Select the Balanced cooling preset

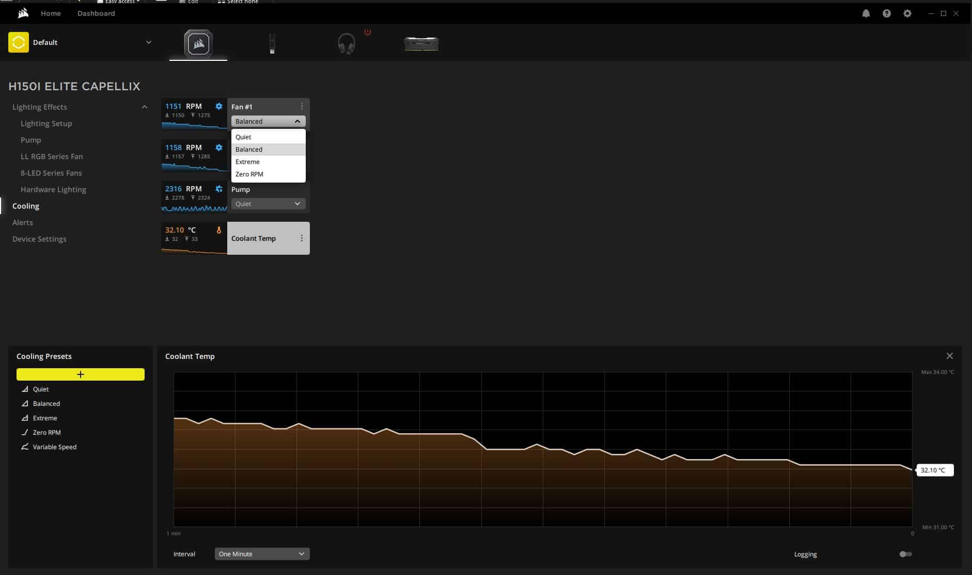46,403
